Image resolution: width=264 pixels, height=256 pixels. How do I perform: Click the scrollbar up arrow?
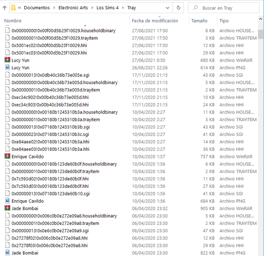tap(260, 19)
